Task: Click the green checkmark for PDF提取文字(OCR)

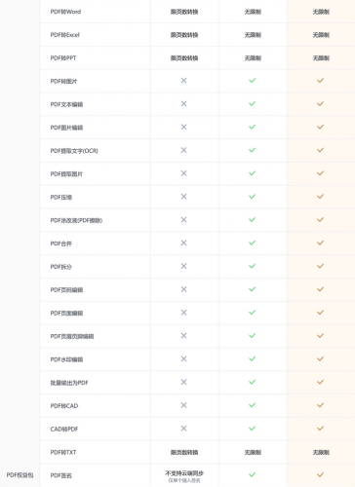Action: click(x=253, y=150)
